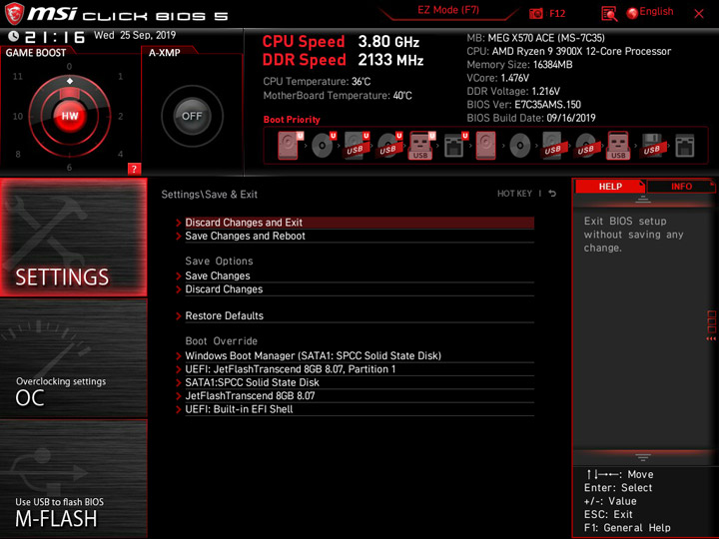Switch to the INFO tab
Screen dimensions: 719x539
pos(681,186)
